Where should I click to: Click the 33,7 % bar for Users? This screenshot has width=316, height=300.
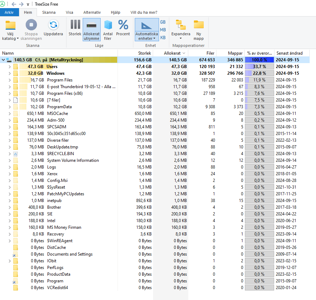[259, 67]
